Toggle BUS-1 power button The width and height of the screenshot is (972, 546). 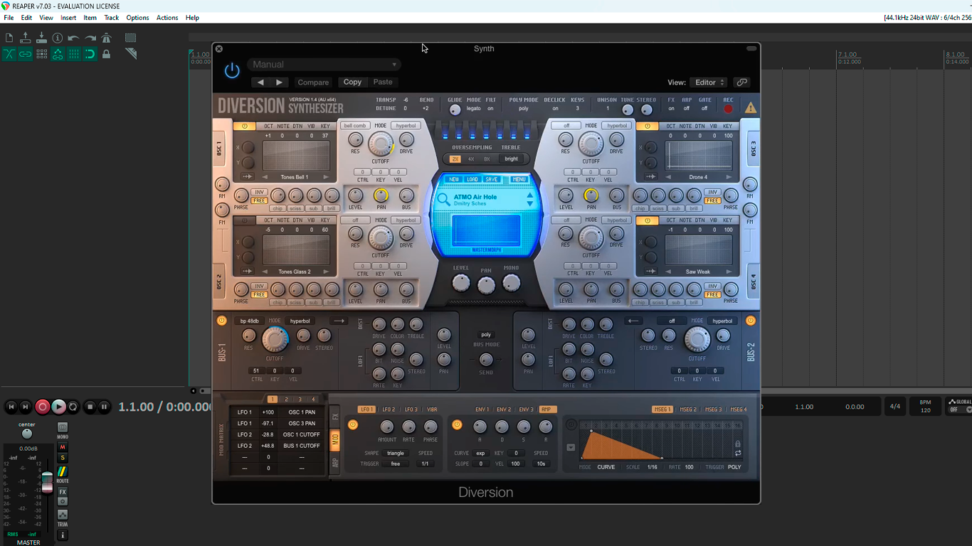tap(221, 321)
